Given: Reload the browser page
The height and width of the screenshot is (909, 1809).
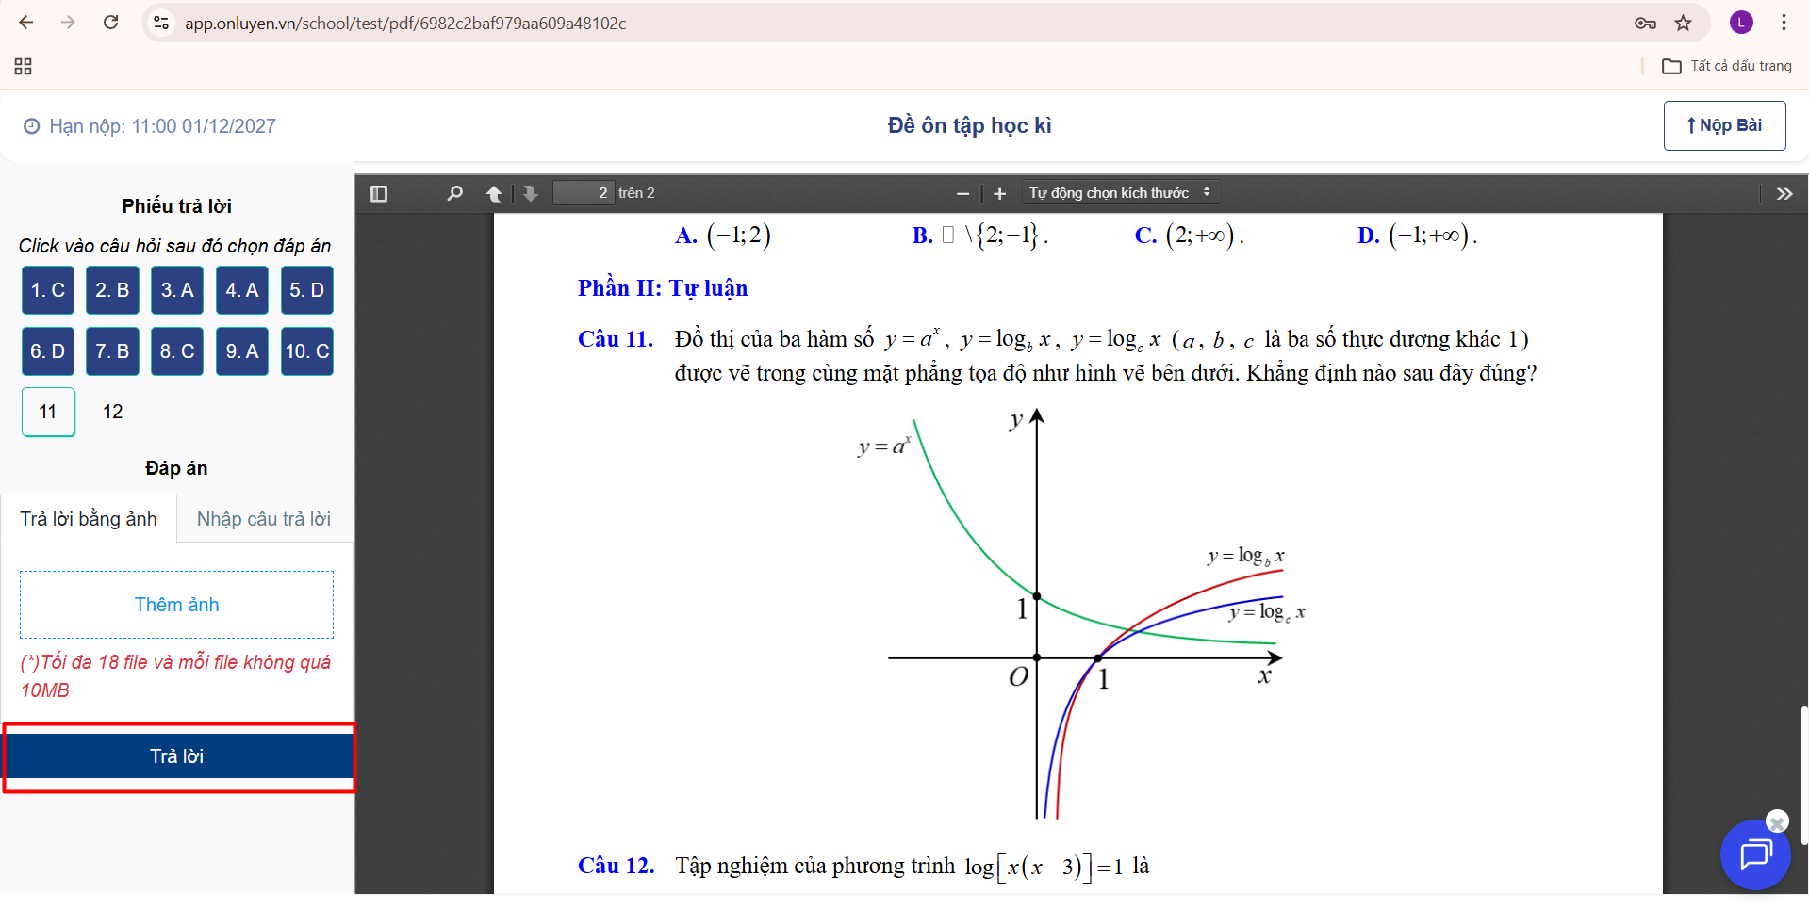Looking at the screenshot, I should click(110, 23).
